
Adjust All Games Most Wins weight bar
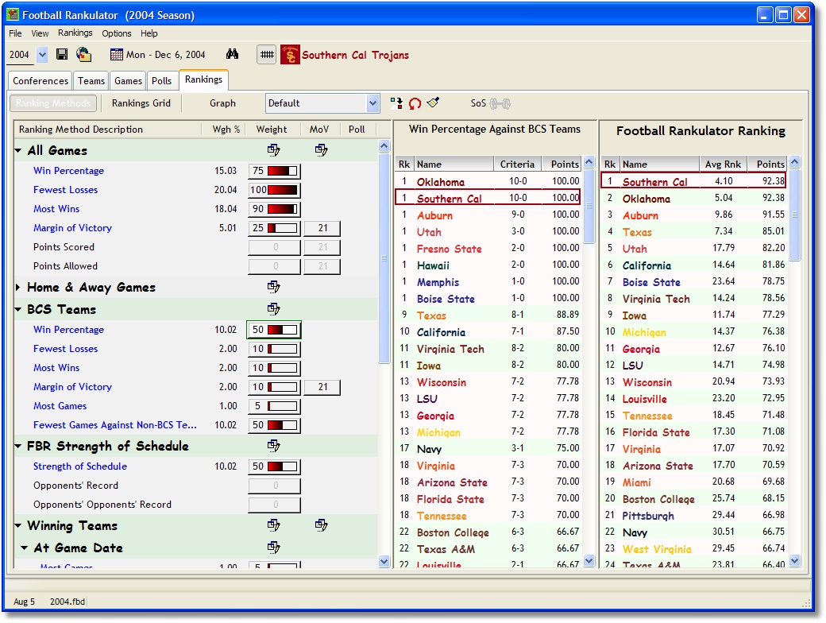[x=283, y=209]
